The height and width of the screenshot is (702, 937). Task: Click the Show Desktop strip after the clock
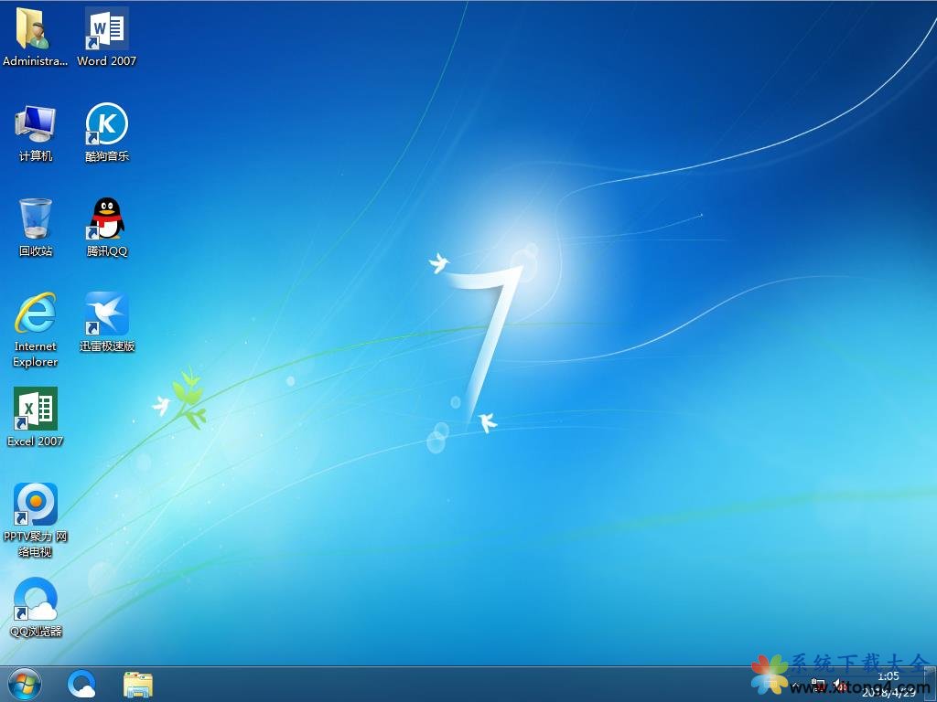point(930,684)
